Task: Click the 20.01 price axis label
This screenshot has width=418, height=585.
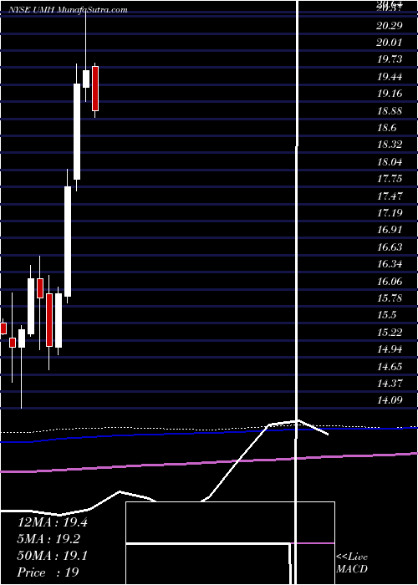Action: click(390, 43)
